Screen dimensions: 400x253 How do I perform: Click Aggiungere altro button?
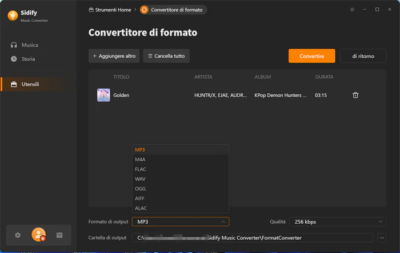[x=114, y=56]
